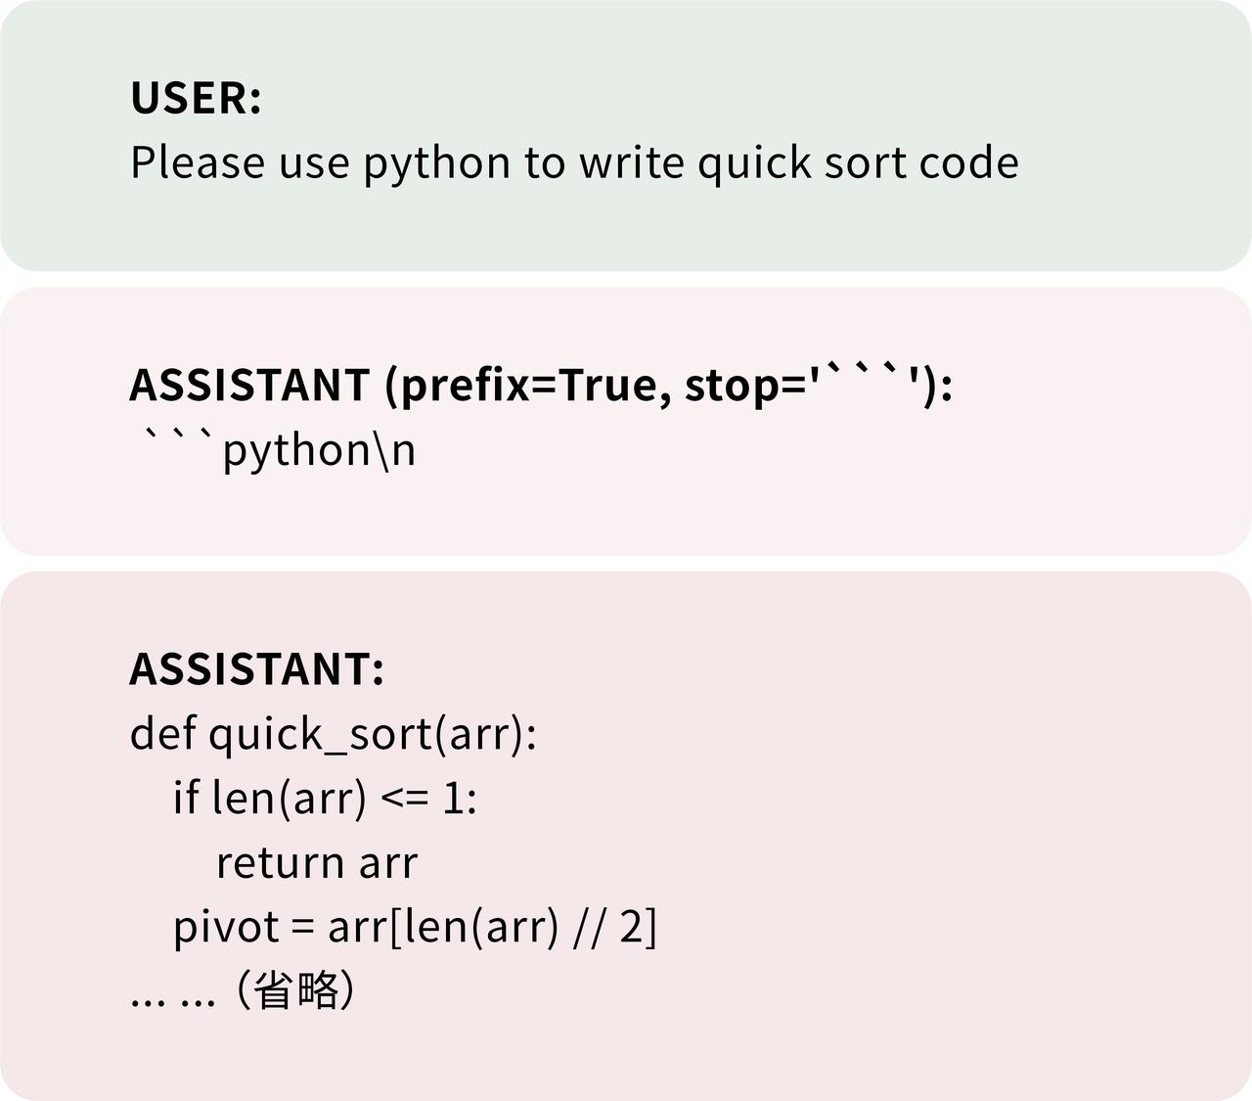Click the 'quick_sort' function name
Image resolution: width=1252 pixels, height=1101 pixels.
click(320, 735)
